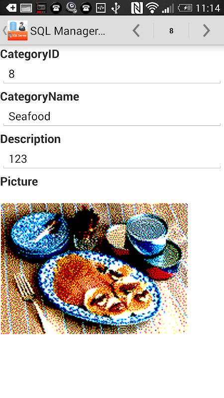The width and height of the screenshot is (224, 398).
Task: Go to next record with right chevron
Action: [x=207, y=31]
